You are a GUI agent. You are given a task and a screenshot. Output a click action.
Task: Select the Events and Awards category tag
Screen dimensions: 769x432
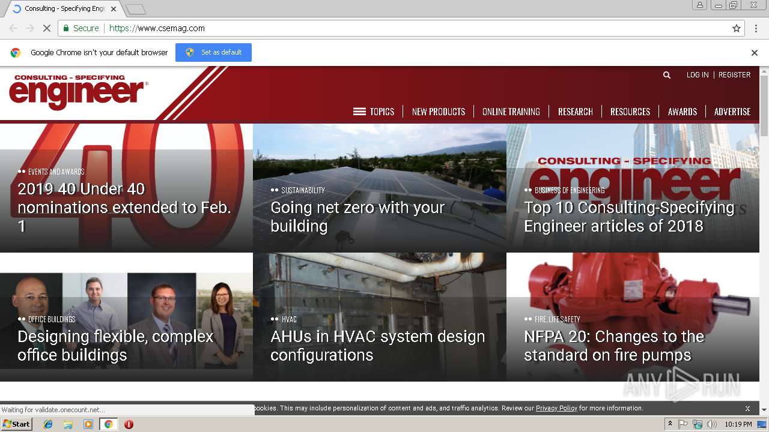tap(56, 172)
